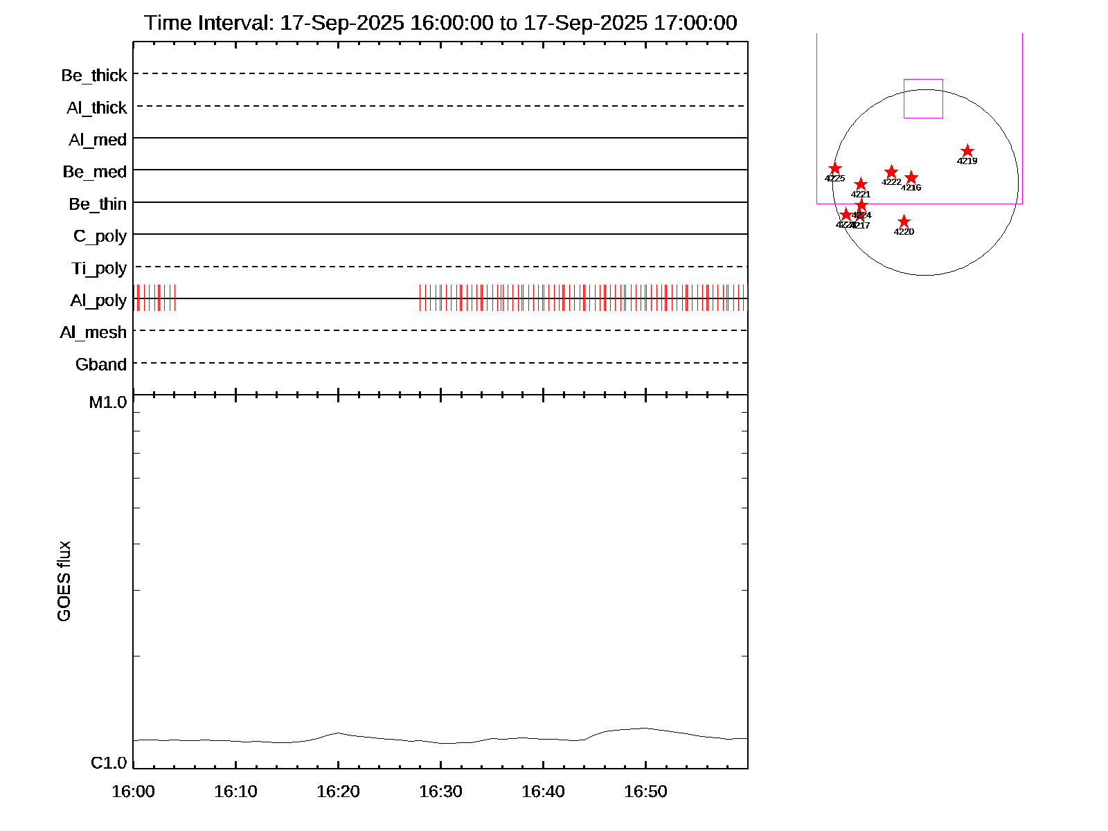This screenshot has height=831, width=1108.
Task: Click the 16:50 time axis label
Action: pyautogui.click(x=645, y=792)
